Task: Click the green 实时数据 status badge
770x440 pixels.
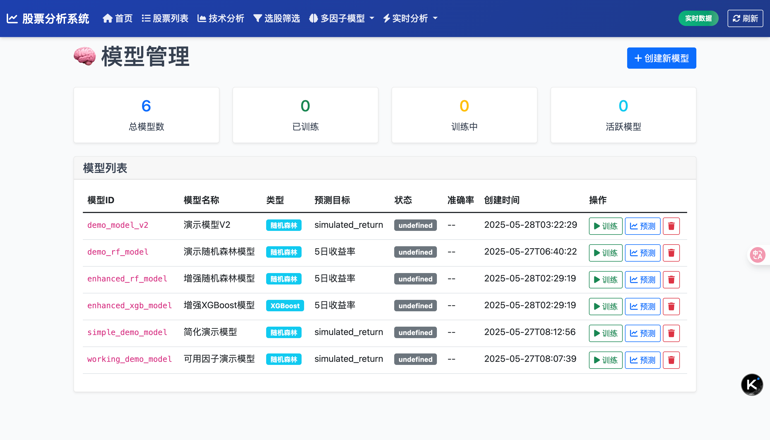Action: [698, 18]
